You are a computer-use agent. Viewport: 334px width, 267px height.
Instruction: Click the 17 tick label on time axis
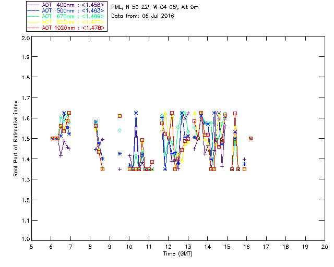266,247
